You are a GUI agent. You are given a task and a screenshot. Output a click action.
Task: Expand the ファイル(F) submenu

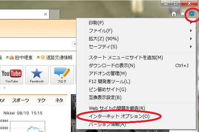tap(141, 31)
